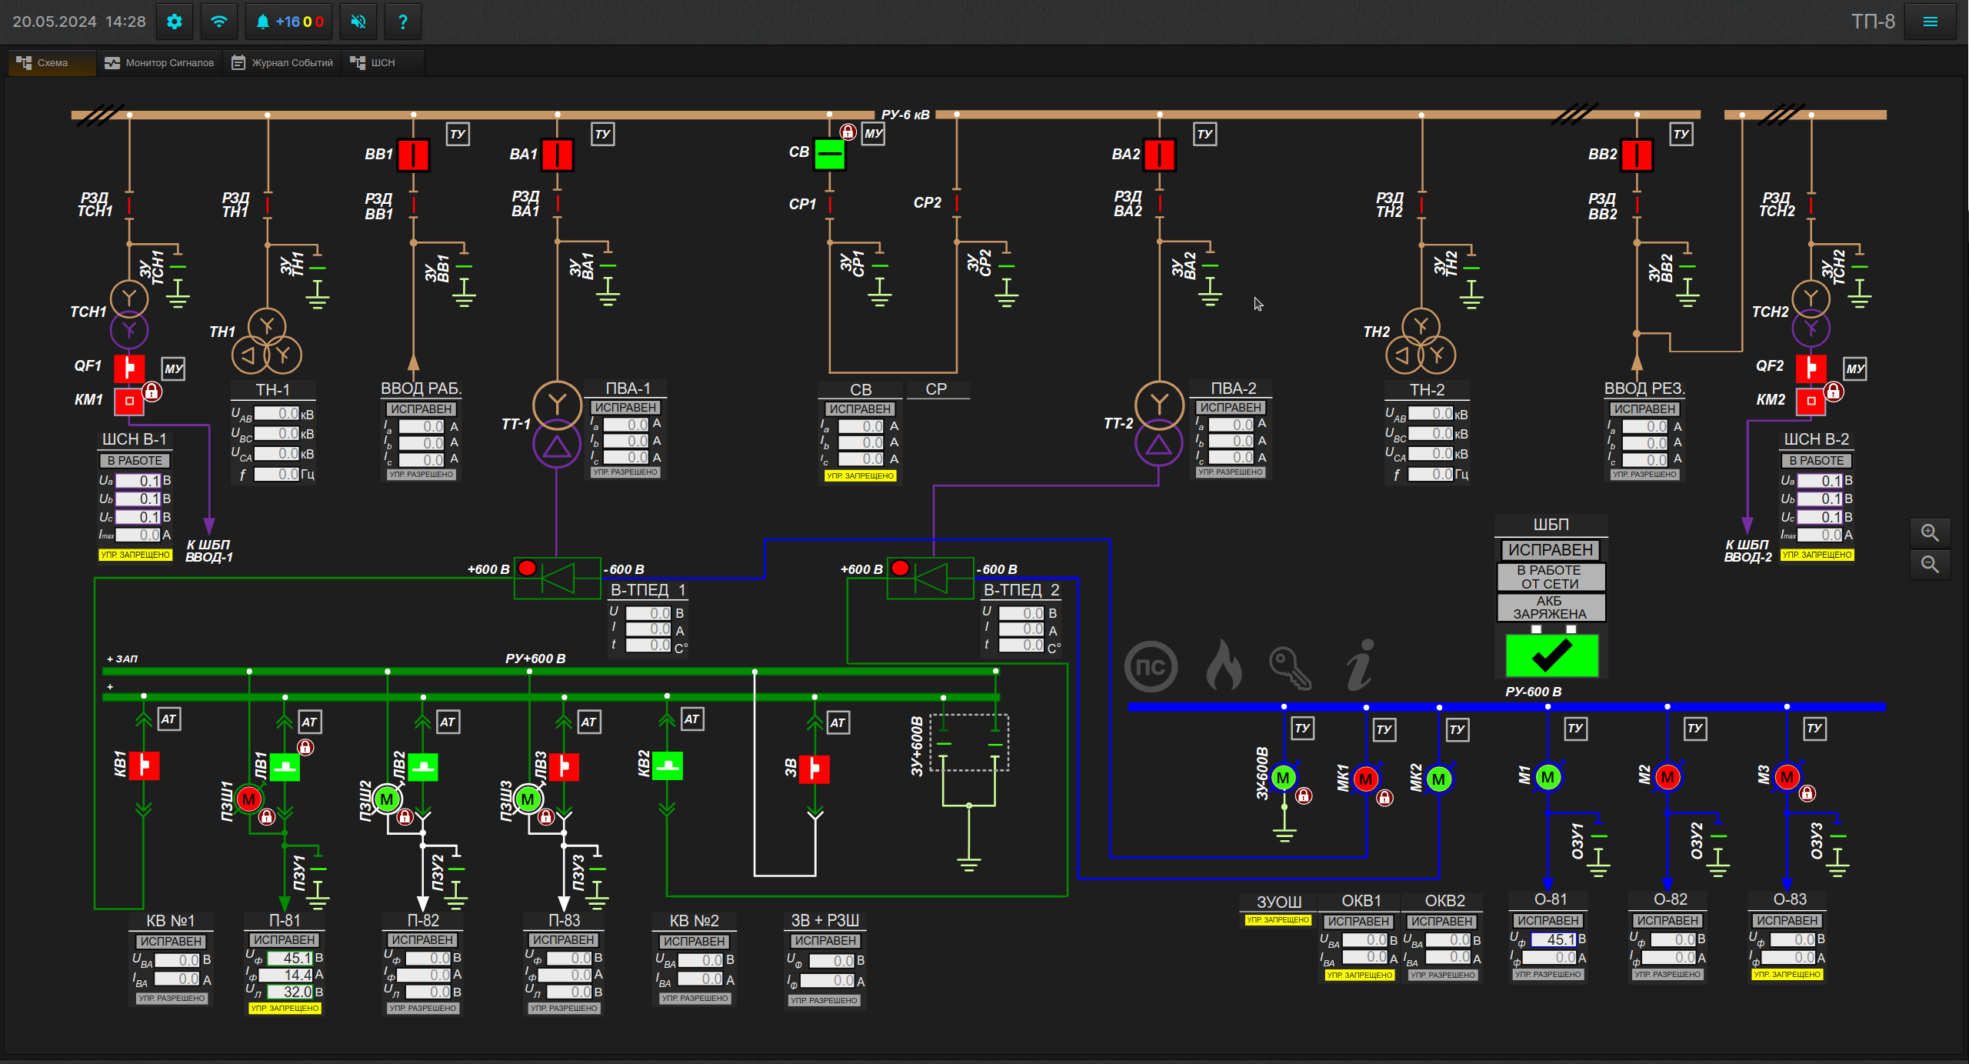Screen dimensions: 1969x1064
Task: Select the КВ1 red breaker
Action: (144, 766)
